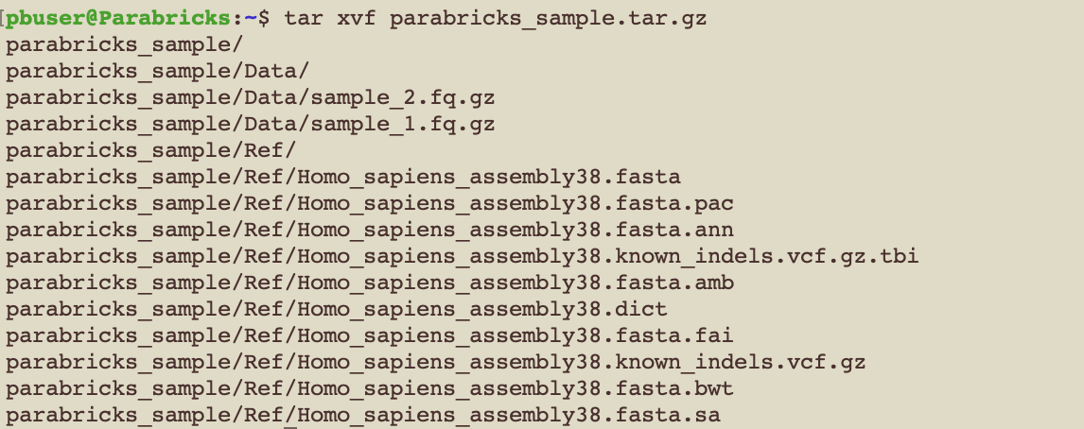Click the Homo_sapiens_assembly38.fasta.ann line
The height and width of the screenshot is (429, 1084).
369,230
